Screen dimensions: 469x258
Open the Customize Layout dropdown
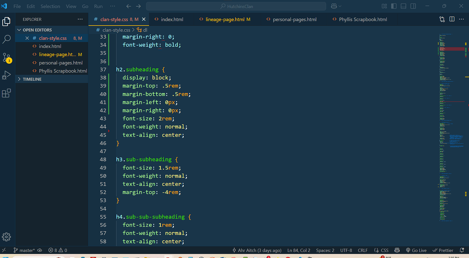[x=384, y=6]
